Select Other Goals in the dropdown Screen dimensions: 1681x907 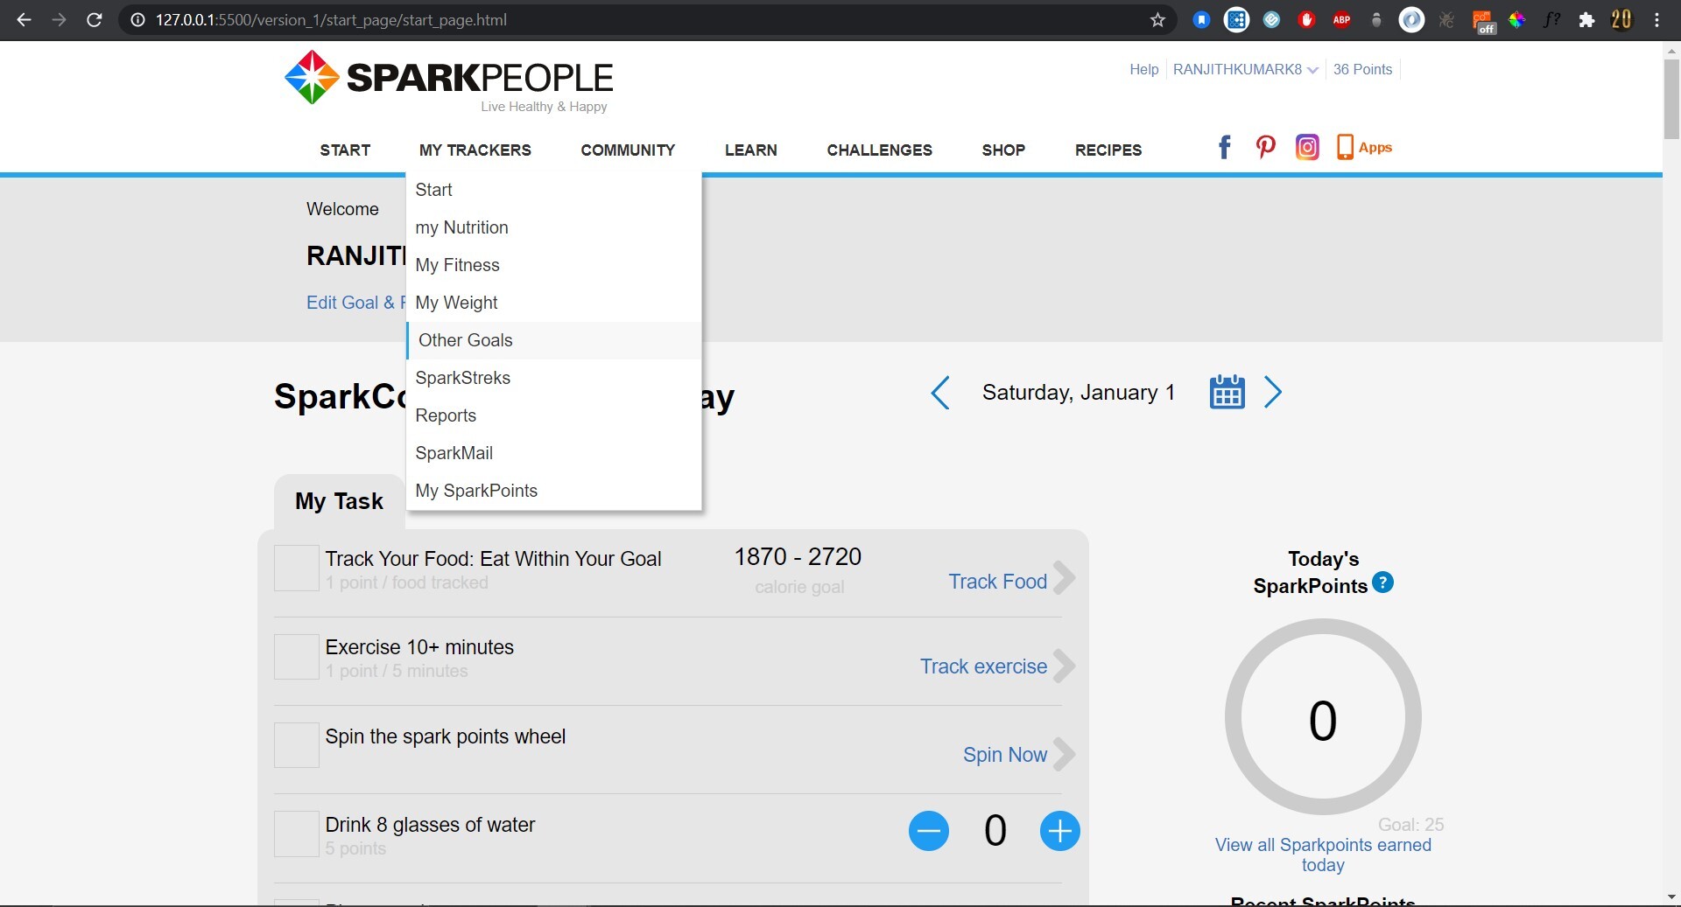click(554, 340)
